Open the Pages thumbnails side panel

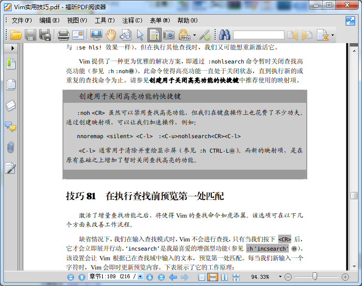tap(11, 84)
